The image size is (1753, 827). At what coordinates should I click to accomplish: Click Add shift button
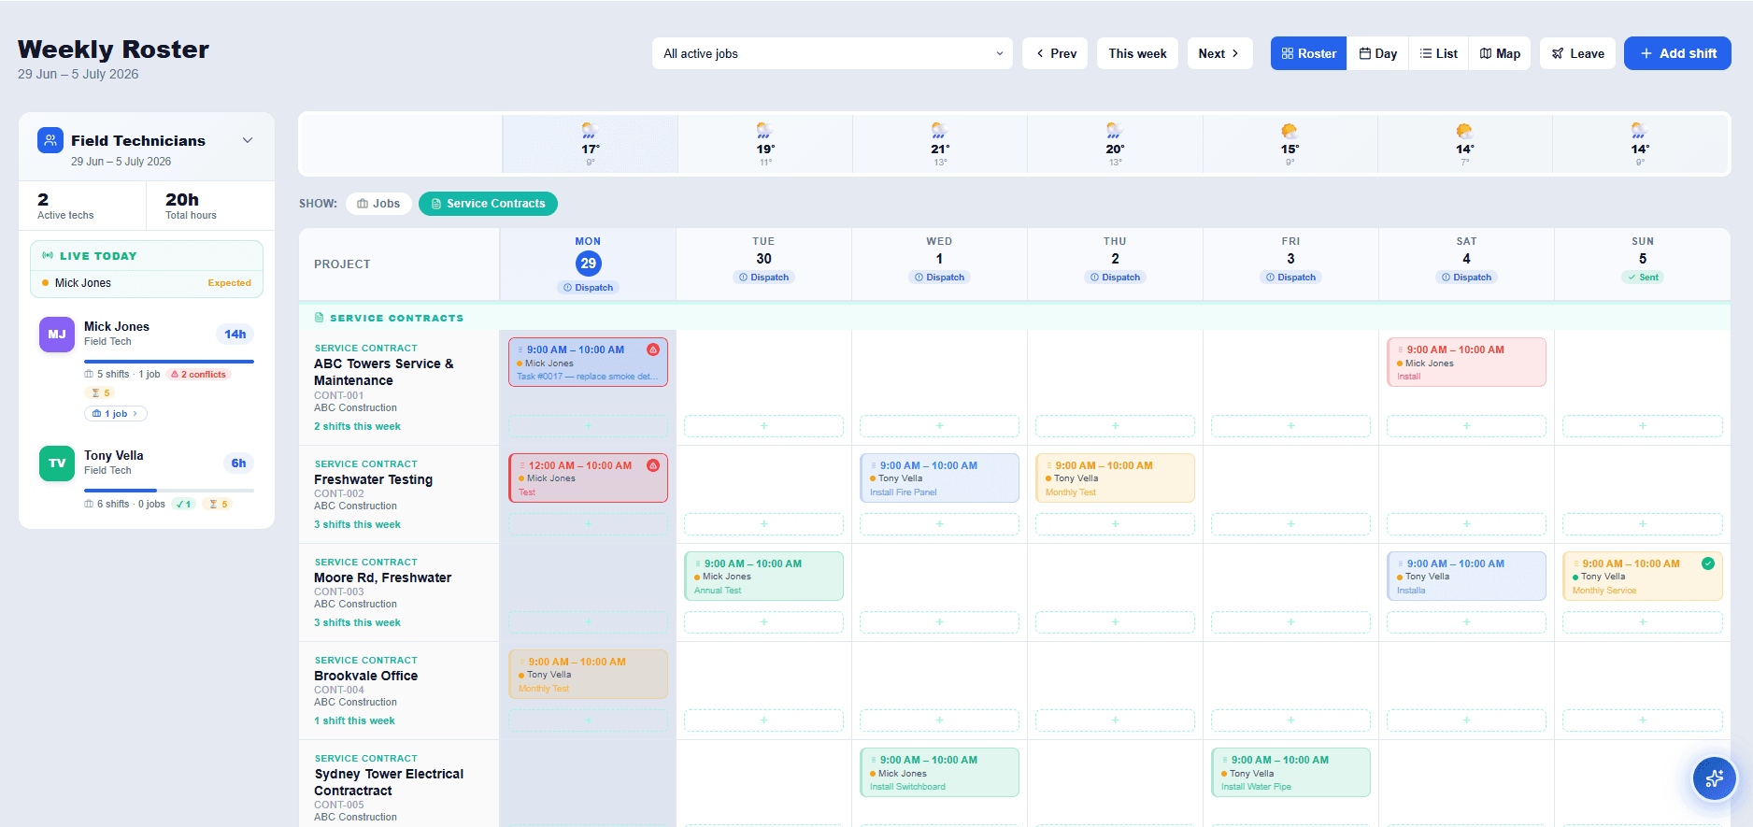(x=1677, y=53)
